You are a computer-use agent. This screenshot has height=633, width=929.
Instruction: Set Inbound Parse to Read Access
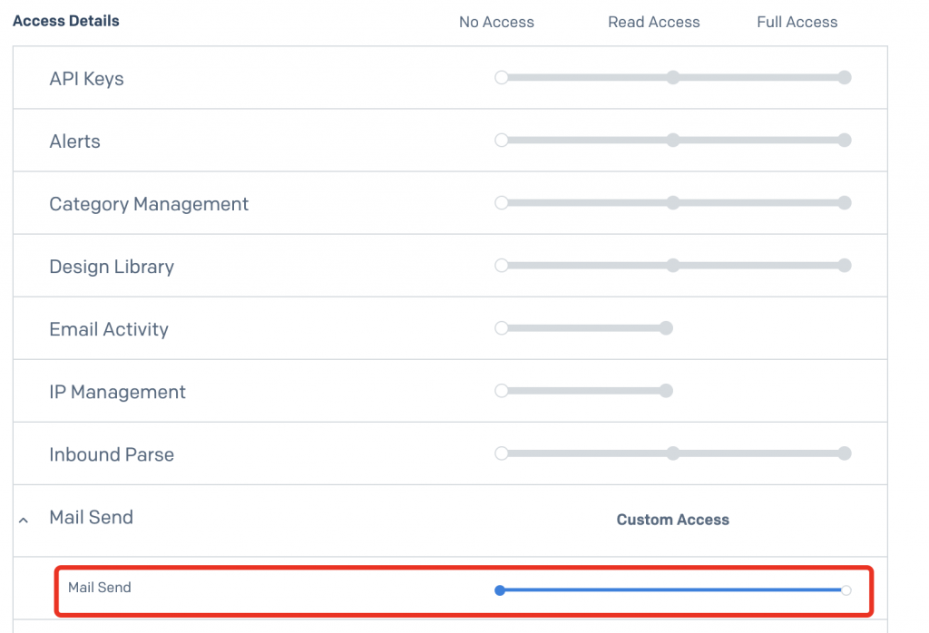coord(672,453)
